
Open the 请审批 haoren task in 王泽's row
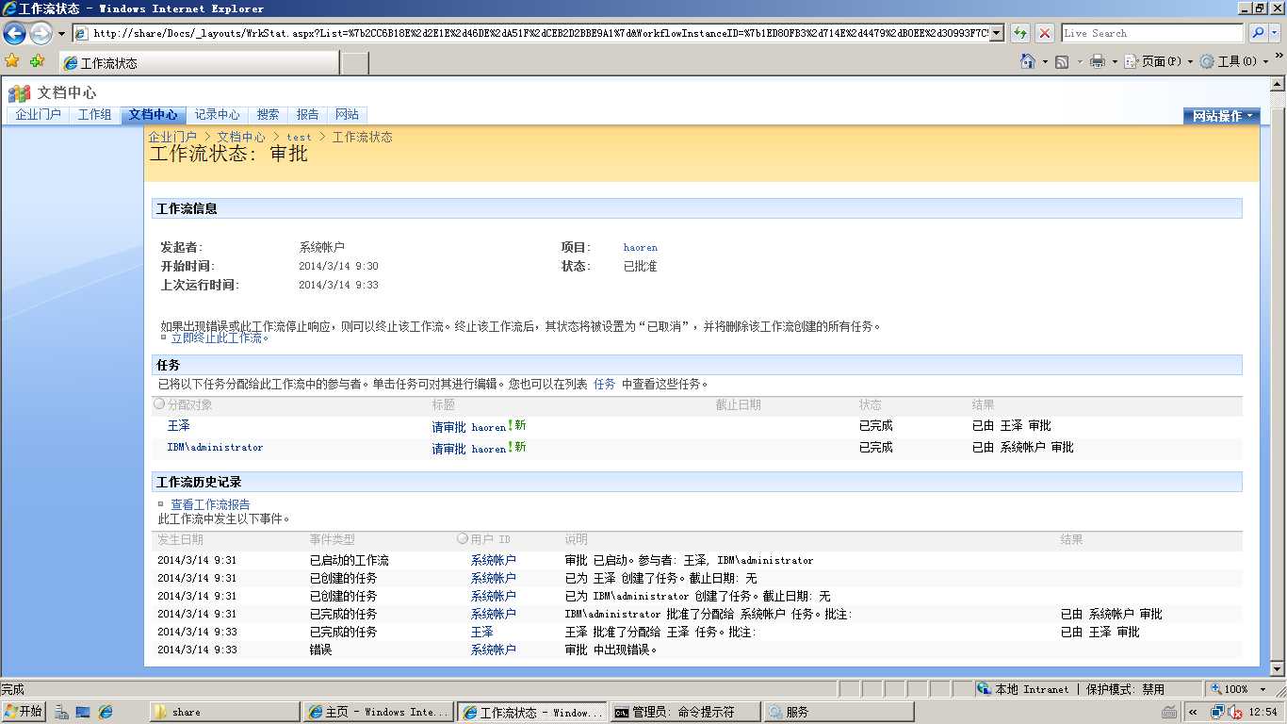tap(469, 426)
